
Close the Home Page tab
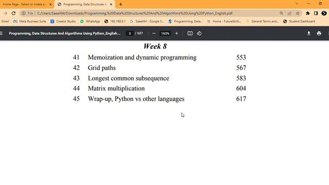(x=50, y=4)
